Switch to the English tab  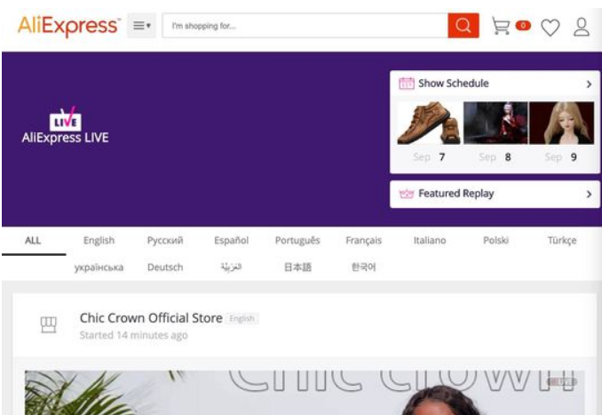tap(99, 241)
